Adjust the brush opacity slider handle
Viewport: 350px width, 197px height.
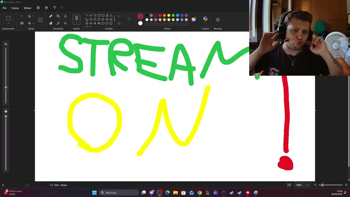pos(6,117)
